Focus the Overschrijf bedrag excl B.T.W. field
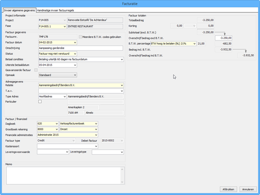Screen dimensions: 260x195 click(x=224, y=38)
